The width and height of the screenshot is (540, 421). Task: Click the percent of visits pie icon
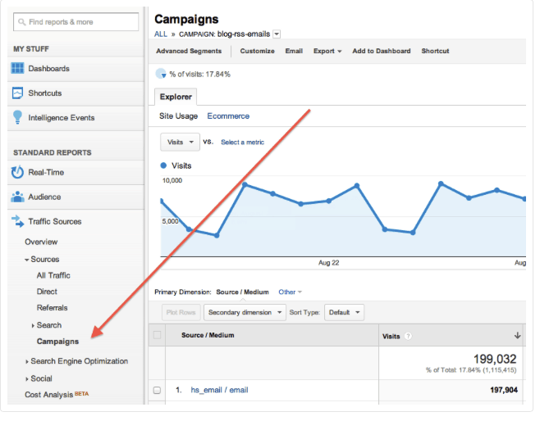161,74
